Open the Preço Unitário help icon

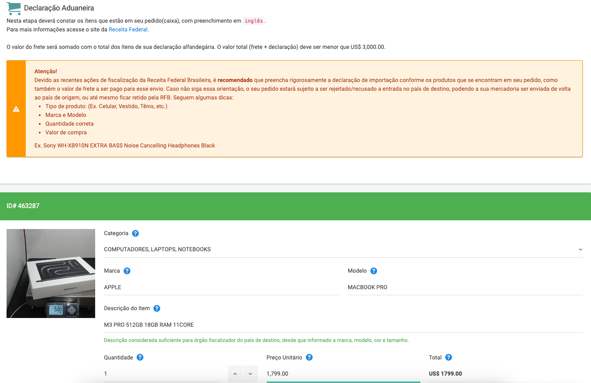coord(309,357)
